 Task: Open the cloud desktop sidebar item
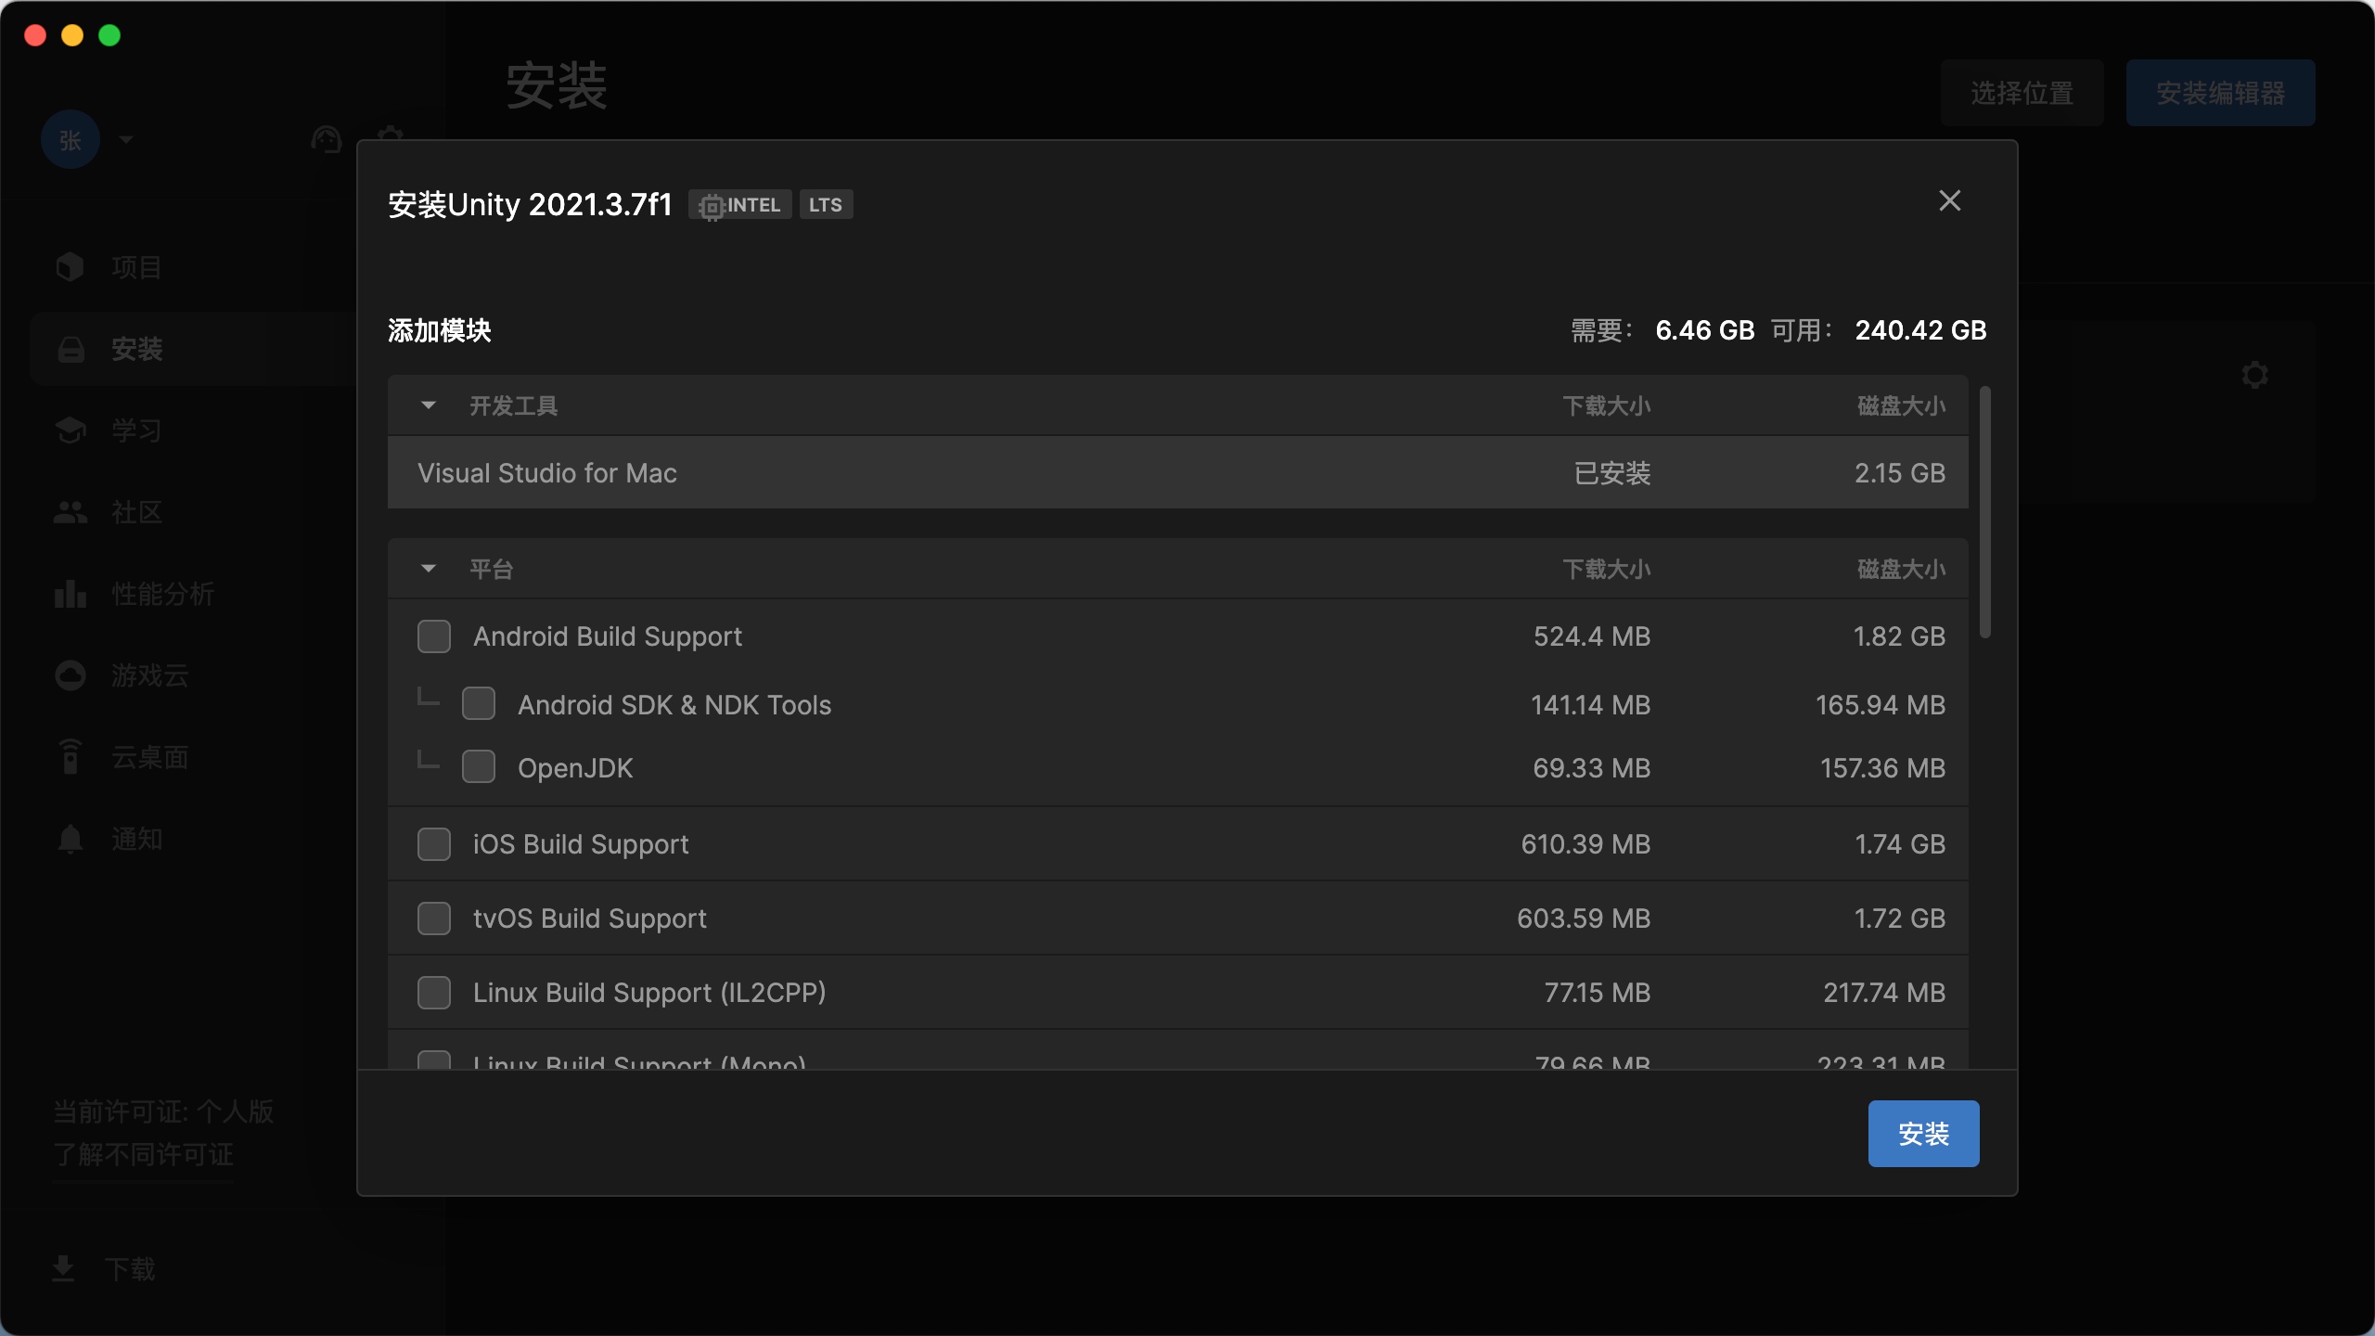(x=148, y=757)
